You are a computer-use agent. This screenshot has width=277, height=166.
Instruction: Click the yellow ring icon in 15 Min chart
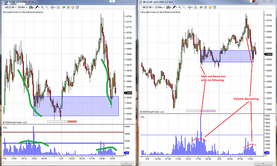pyautogui.click(x=210, y=8)
